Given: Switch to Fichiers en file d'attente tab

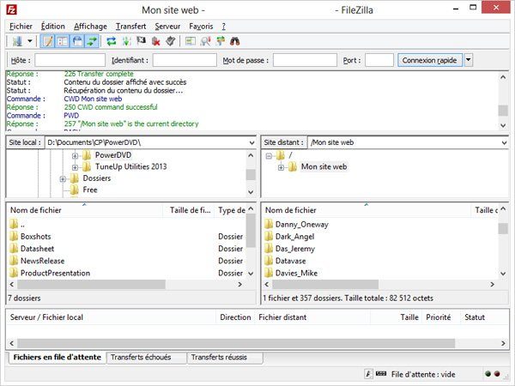Looking at the screenshot, I should (x=58, y=357).
